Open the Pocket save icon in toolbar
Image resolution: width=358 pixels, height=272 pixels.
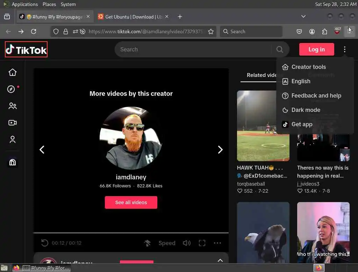pos(299,31)
